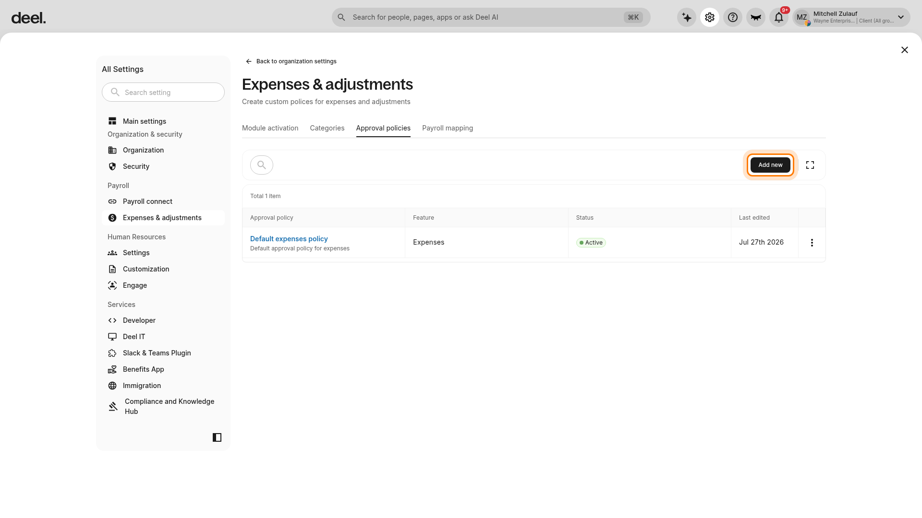Viewport: 922px width, 518px height.
Task: Click the MZ avatar
Action: pos(802,18)
